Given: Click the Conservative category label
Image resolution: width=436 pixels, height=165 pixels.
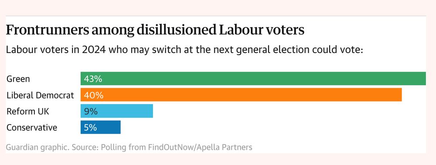Looking at the screenshot, I should [x=32, y=128].
